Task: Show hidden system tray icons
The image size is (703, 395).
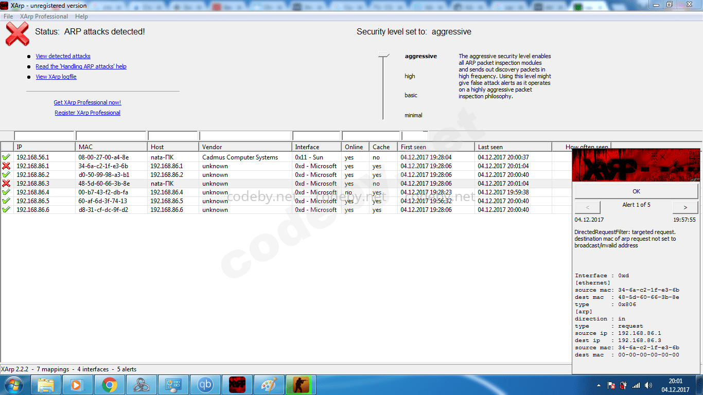Action: pos(599,385)
